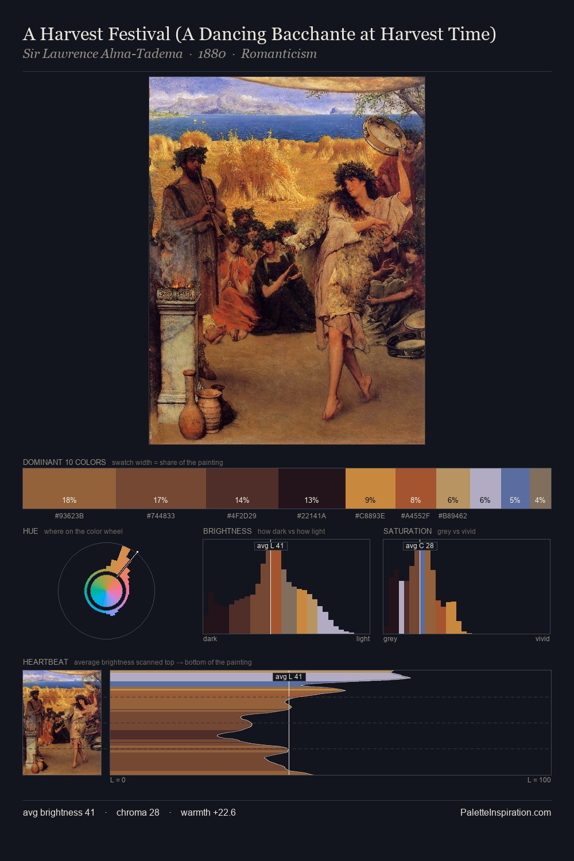Image resolution: width=574 pixels, height=861 pixels.
Task: Pick the 14% swatch colored #4F2D29
Action: [x=242, y=488]
